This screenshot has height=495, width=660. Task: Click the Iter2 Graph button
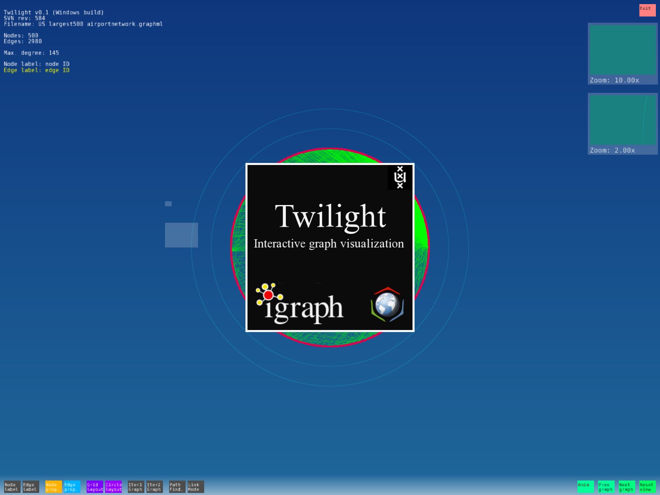154,487
